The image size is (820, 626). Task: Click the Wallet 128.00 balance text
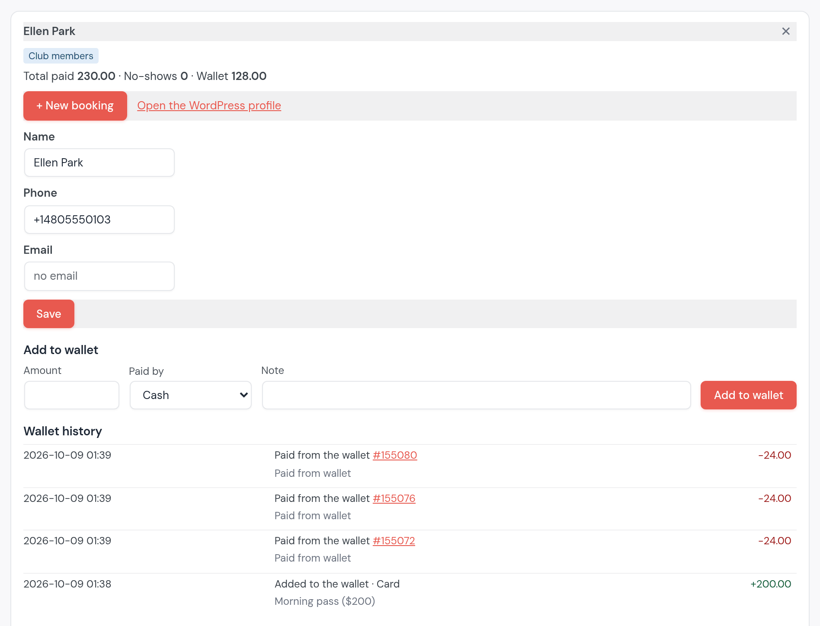(231, 76)
